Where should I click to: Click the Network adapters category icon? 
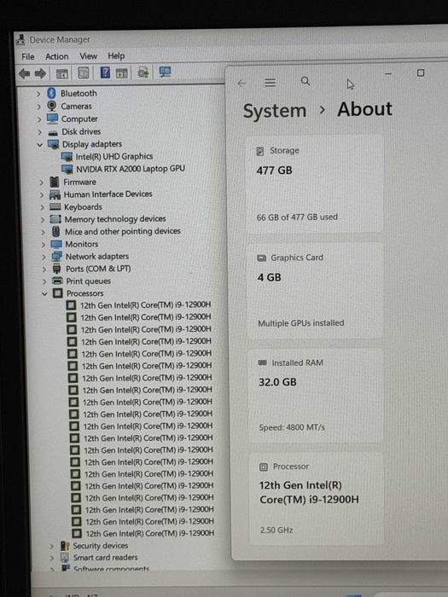57,256
